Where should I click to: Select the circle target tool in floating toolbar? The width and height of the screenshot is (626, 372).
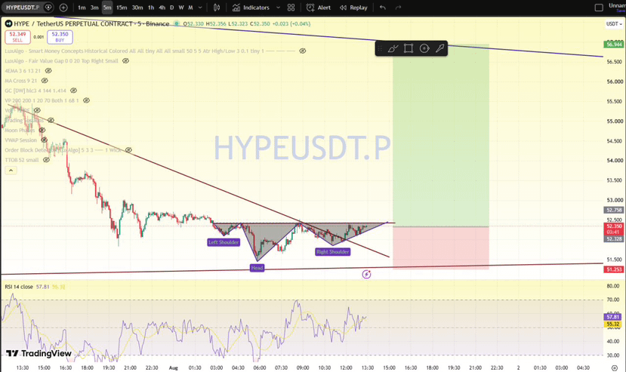click(x=424, y=48)
